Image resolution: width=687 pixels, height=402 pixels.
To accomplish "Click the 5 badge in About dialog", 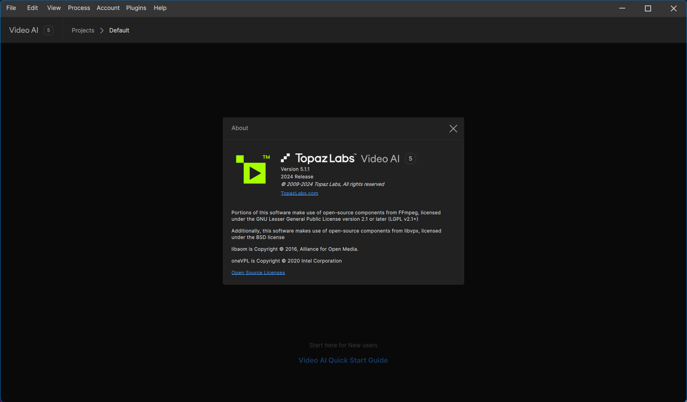I will point(411,158).
